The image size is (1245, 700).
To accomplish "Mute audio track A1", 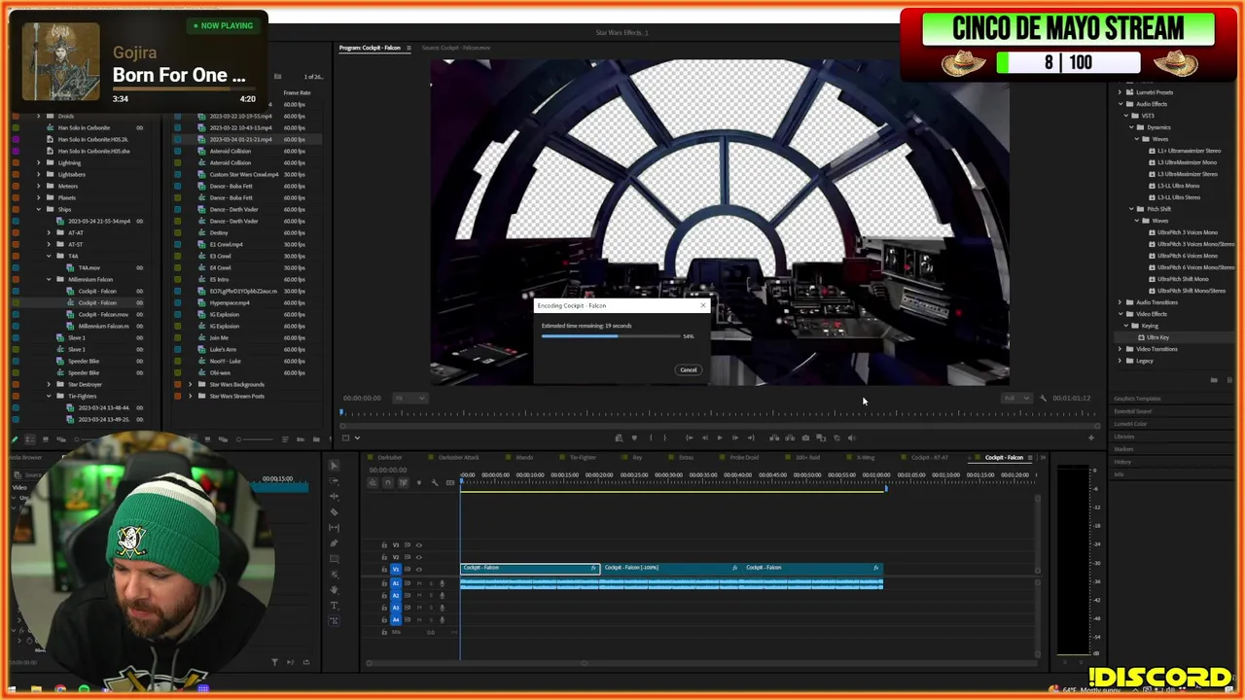I will [x=418, y=583].
